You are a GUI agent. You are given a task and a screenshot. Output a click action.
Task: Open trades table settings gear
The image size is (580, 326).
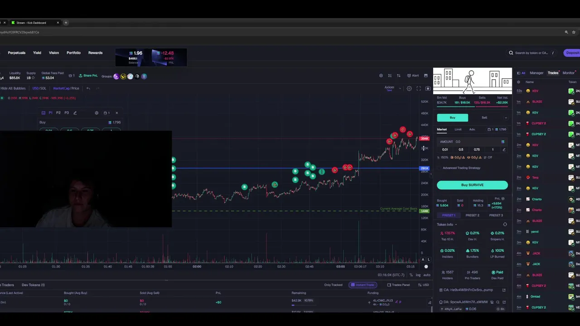pyautogui.click(x=518, y=82)
